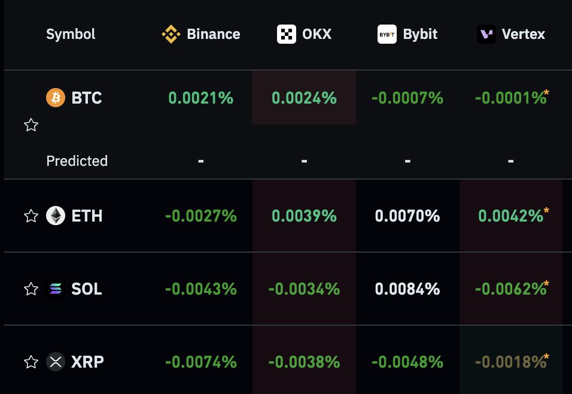572x394 pixels.
Task: Open the BTC OKX rate 0.0024%
Action: click(304, 98)
